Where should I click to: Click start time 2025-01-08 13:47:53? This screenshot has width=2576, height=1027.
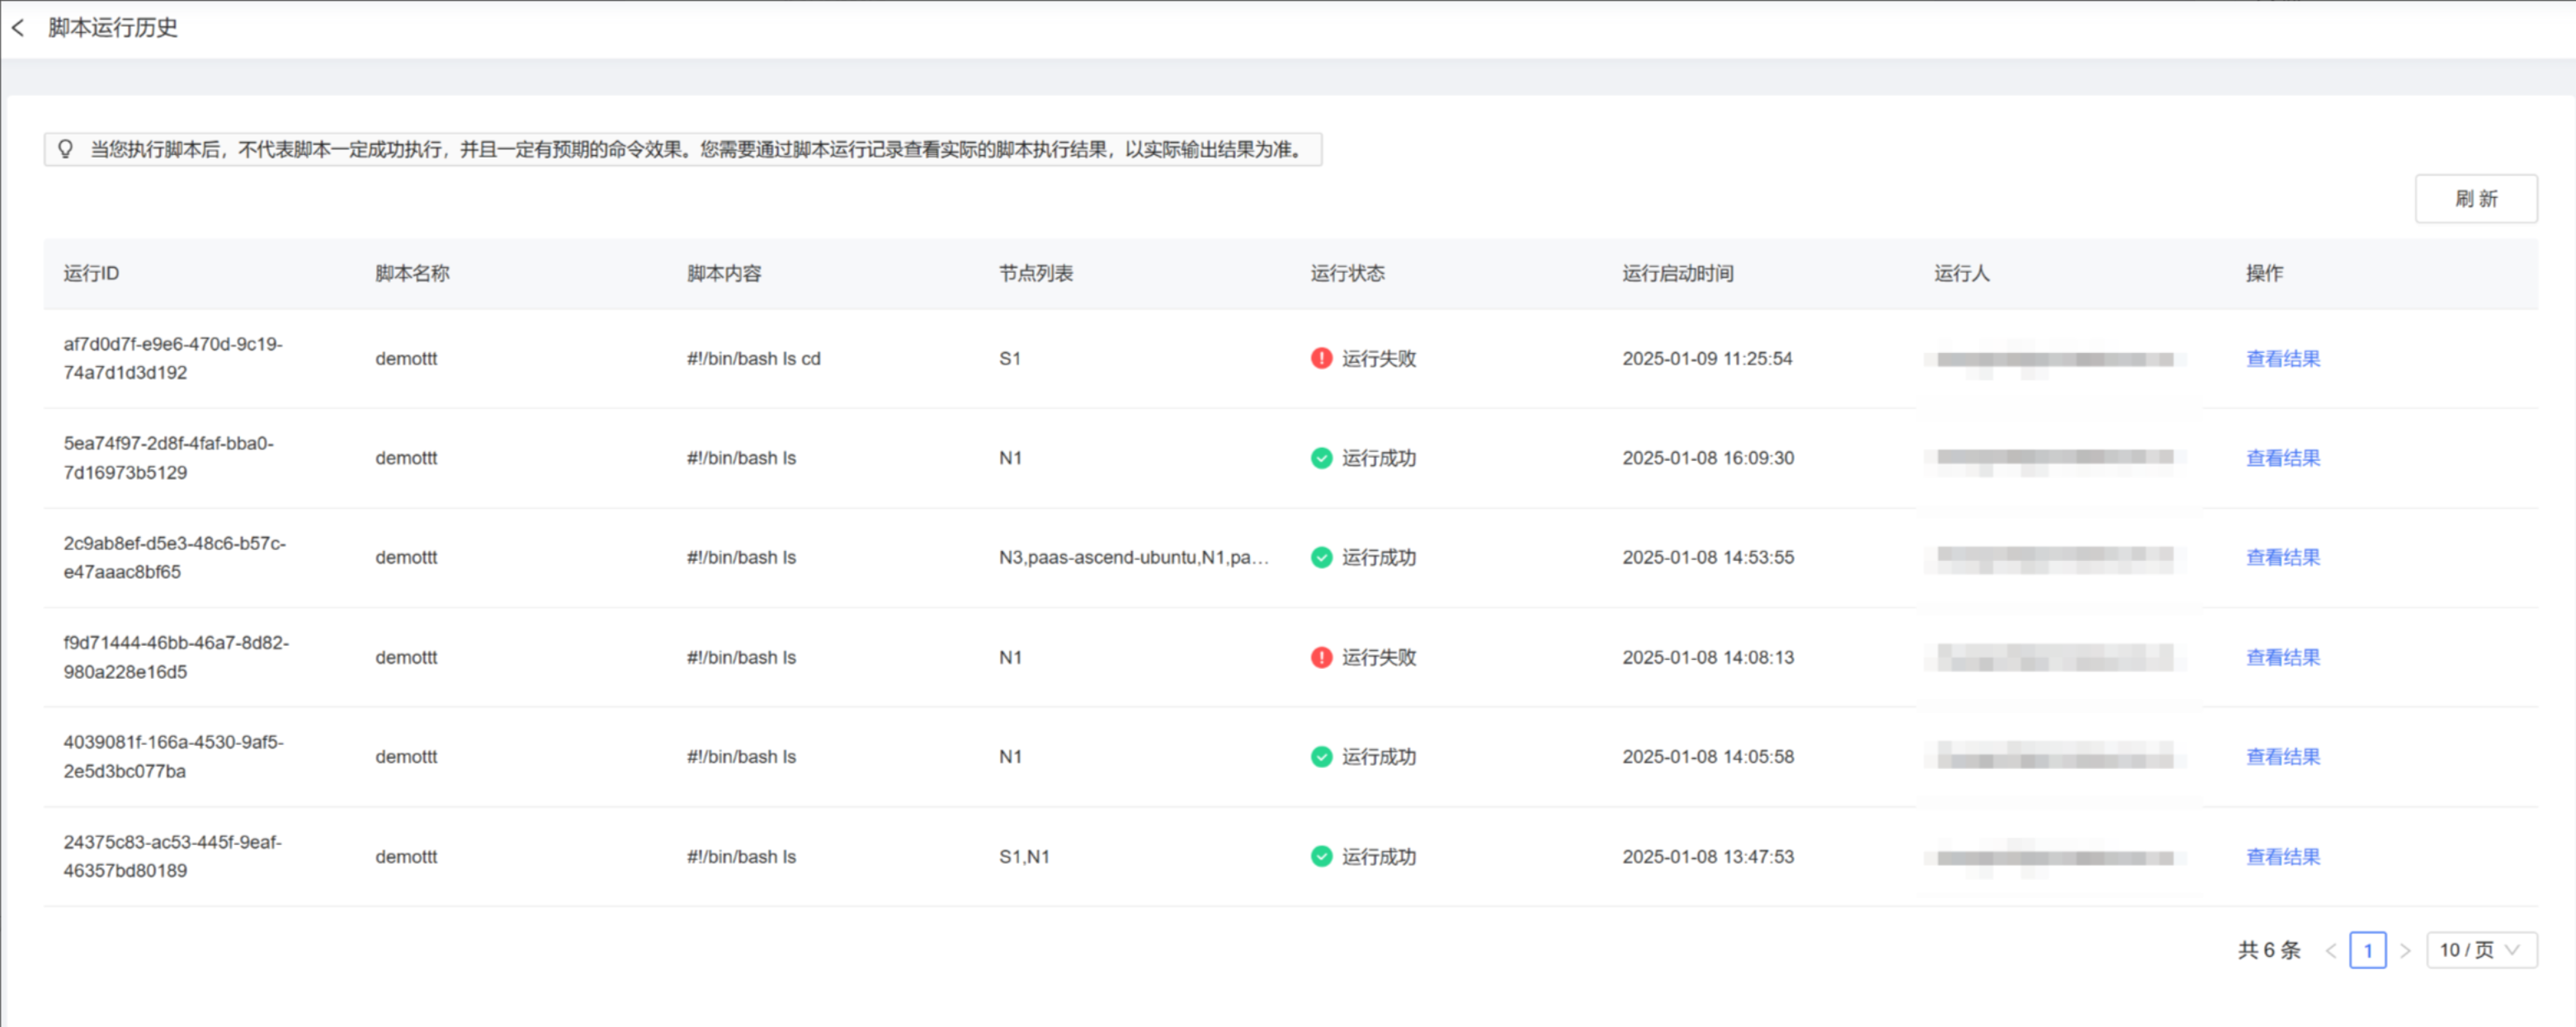(x=1708, y=856)
